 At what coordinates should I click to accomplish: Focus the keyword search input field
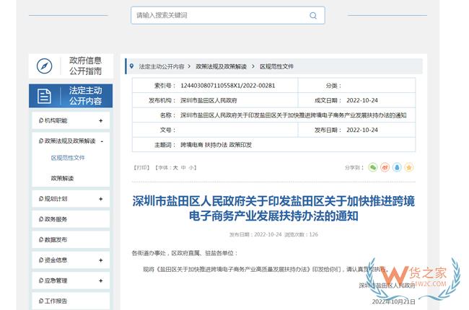[x=227, y=15]
